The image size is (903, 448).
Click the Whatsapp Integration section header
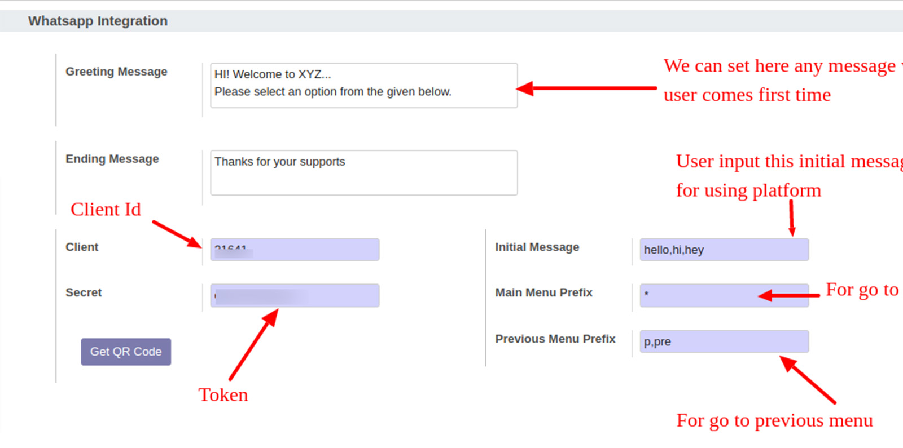(x=98, y=21)
